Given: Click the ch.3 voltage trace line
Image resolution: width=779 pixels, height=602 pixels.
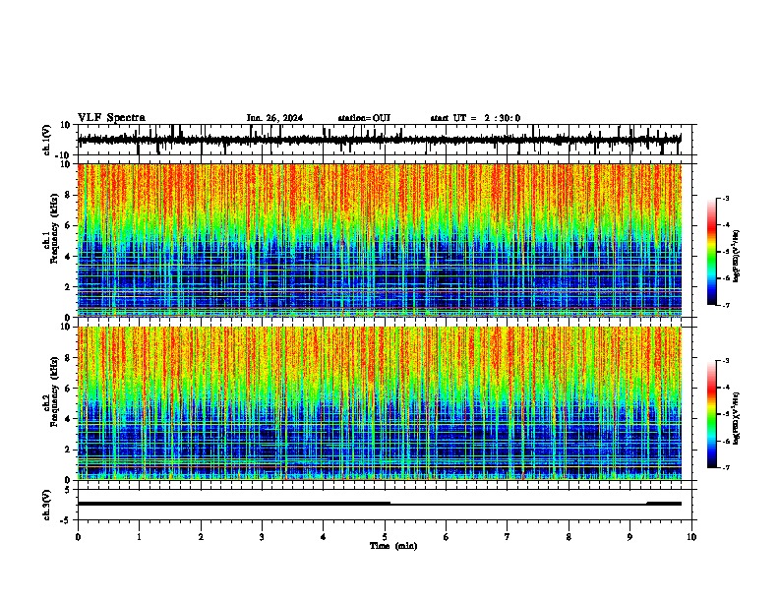Looking at the screenshot, I should [x=379, y=504].
